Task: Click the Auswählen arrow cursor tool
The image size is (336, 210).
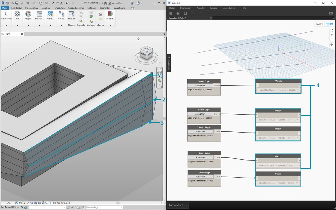Action: point(6,14)
